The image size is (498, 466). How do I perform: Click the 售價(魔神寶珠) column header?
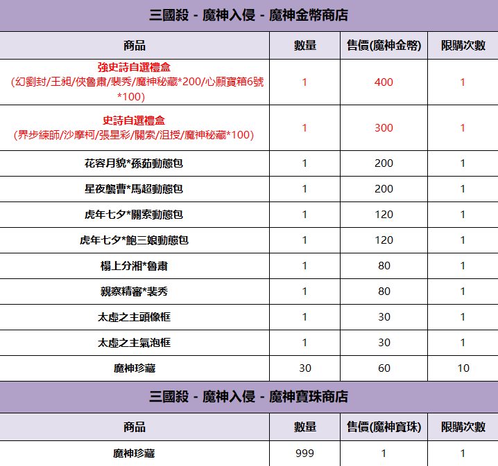384,427
